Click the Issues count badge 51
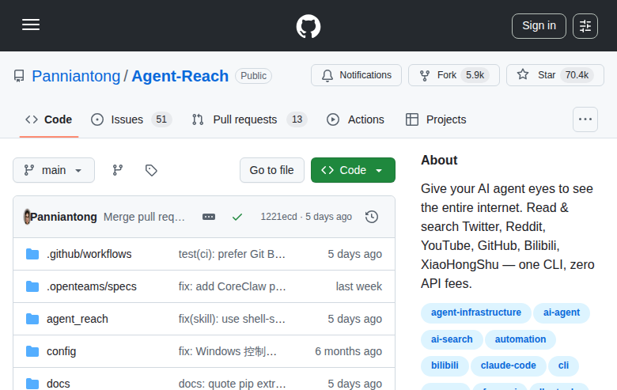Viewport: 617px width, 390px height. click(161, 119)
